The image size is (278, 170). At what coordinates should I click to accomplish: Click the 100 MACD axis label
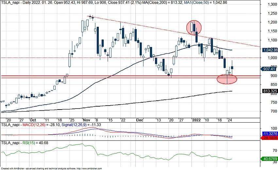click(274, 128)
